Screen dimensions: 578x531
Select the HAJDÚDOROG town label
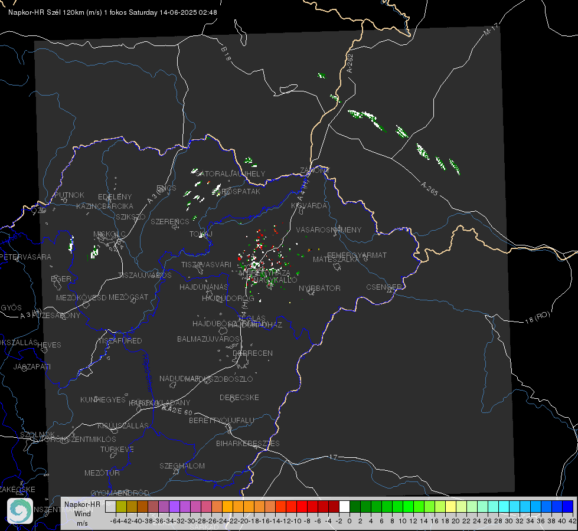tap(228, 298)
